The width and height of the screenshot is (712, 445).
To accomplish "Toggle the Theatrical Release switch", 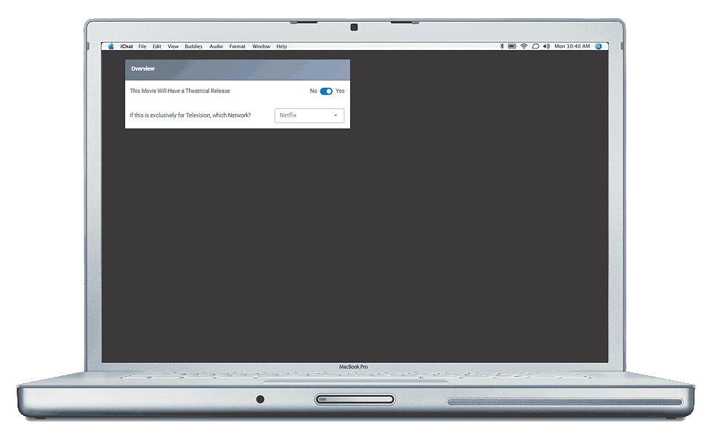I will coord(326,91).
